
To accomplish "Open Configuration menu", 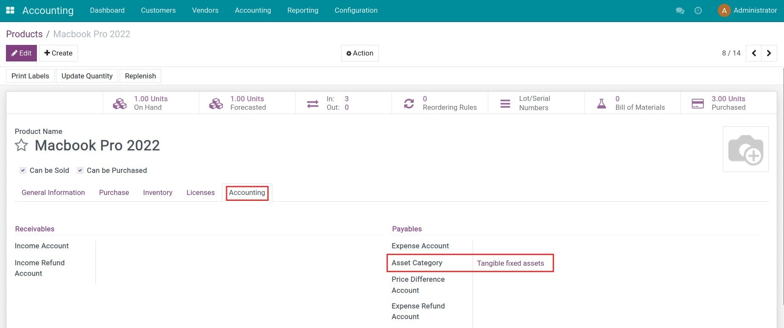I will click(356, 11).
